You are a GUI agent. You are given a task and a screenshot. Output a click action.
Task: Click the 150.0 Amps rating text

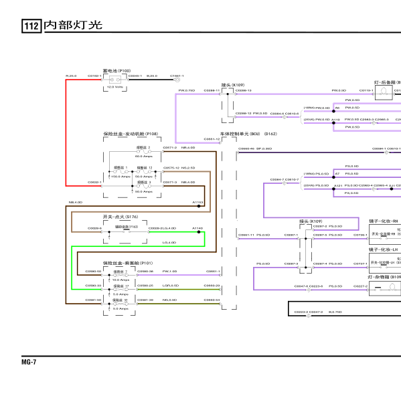[121, 177]
